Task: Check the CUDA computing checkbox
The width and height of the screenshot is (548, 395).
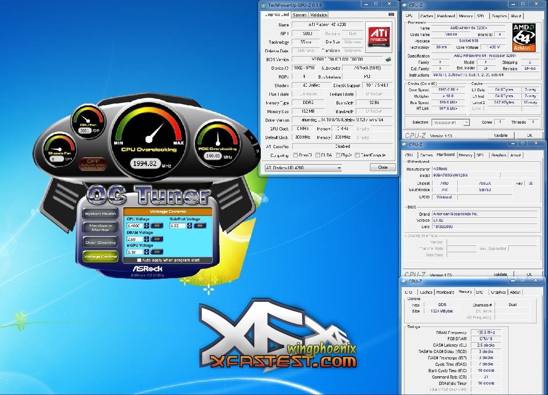Action: [x=318, y=155]
